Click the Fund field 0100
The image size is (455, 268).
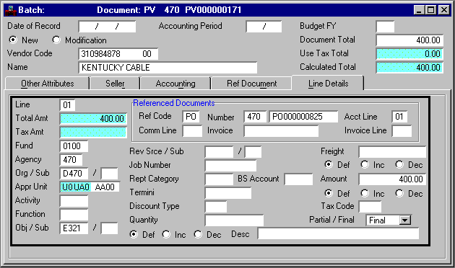click(x=74, y=146)
